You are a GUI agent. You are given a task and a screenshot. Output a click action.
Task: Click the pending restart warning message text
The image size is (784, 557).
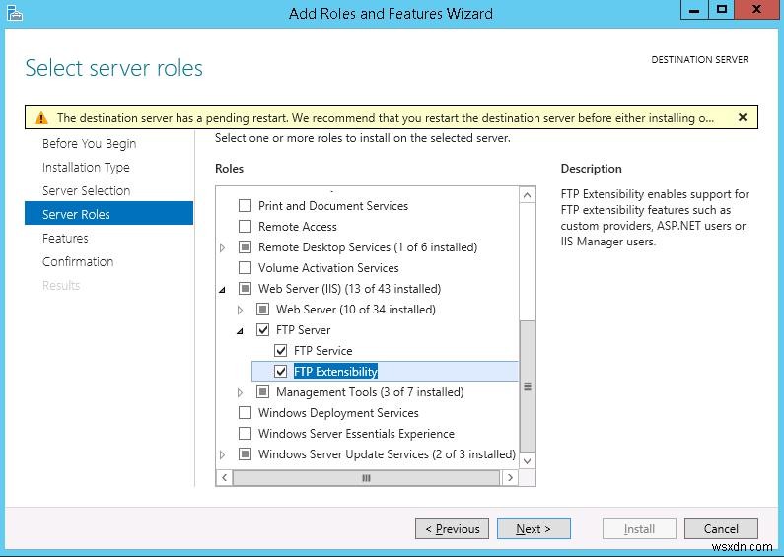(x=385, y=118)
